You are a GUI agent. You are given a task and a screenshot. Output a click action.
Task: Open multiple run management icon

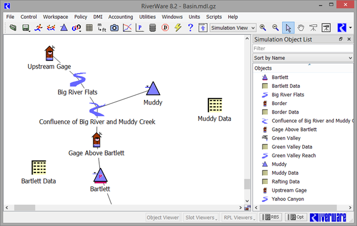coord(51,28)
